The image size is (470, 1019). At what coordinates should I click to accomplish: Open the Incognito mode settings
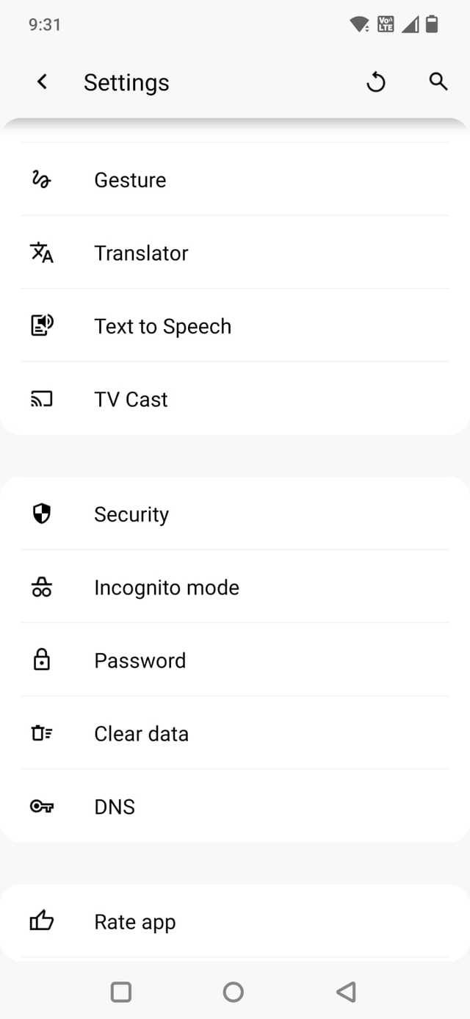[167, 587]
